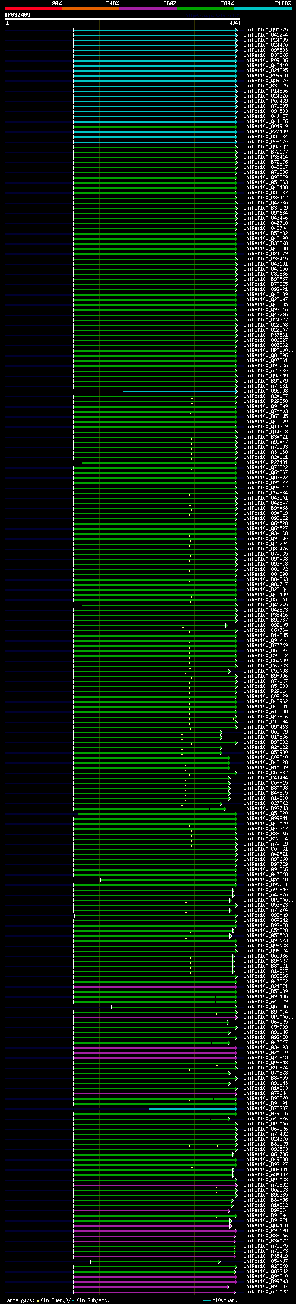
Task: Click label UniRef100_P27480
Action: coord(265,132)
